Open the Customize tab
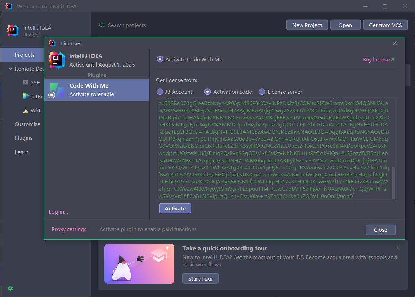Screen dimensions: 415x297 [28, 124]
